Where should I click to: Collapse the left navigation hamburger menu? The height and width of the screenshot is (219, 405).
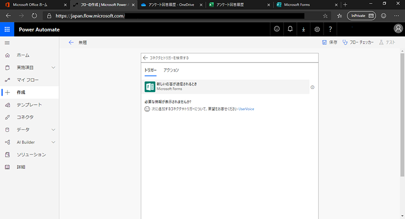[x=7, y=43]
